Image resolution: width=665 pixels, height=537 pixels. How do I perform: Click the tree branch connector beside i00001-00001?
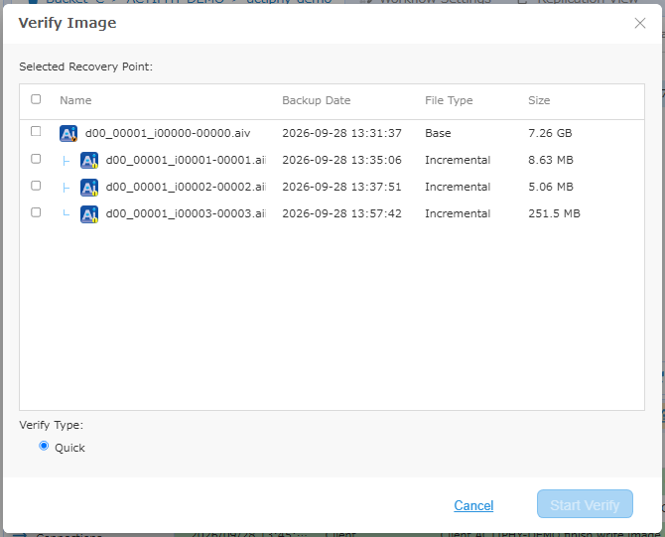tap(66, 161)
